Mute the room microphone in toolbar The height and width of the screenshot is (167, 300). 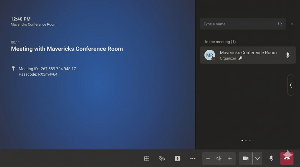coord(271,158)
